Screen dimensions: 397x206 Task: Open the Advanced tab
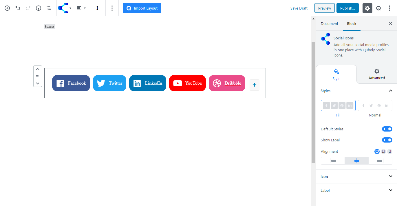[377, 74]
